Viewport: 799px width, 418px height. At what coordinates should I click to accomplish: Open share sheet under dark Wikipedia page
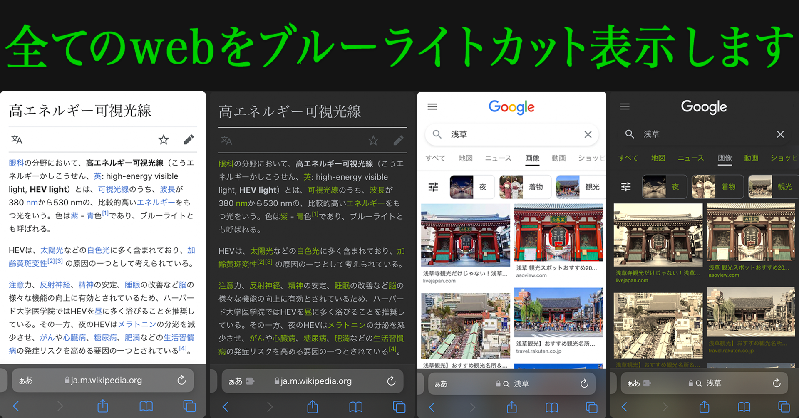[x=313, y=406]
